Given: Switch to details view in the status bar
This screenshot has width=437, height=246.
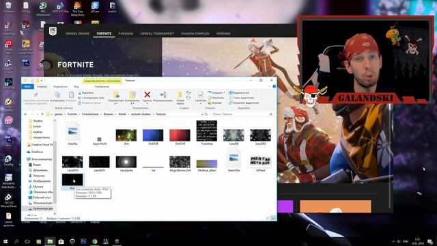Looking at the screenshot, I should pyautogui.click(x=268, y=218).
